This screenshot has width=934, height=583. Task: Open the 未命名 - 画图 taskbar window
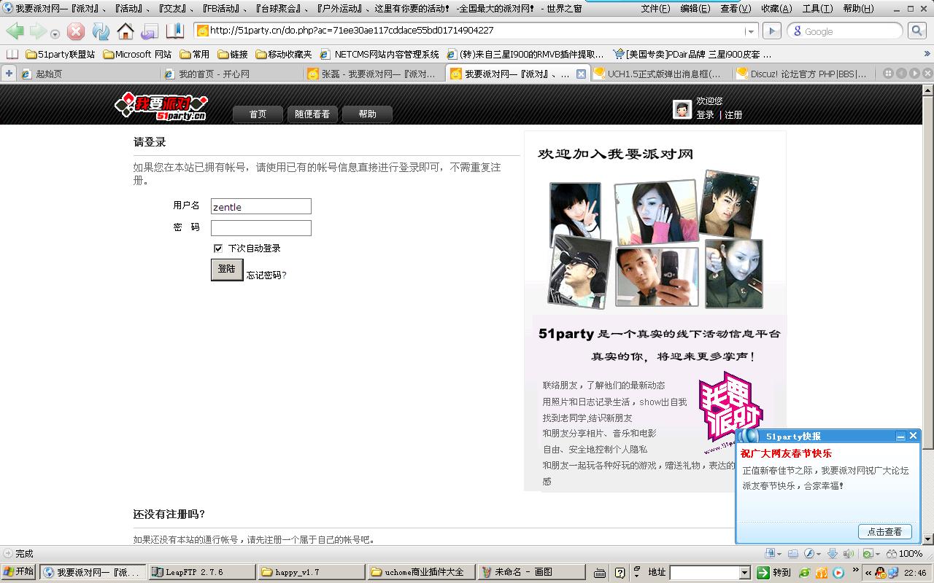click(531, 572)
